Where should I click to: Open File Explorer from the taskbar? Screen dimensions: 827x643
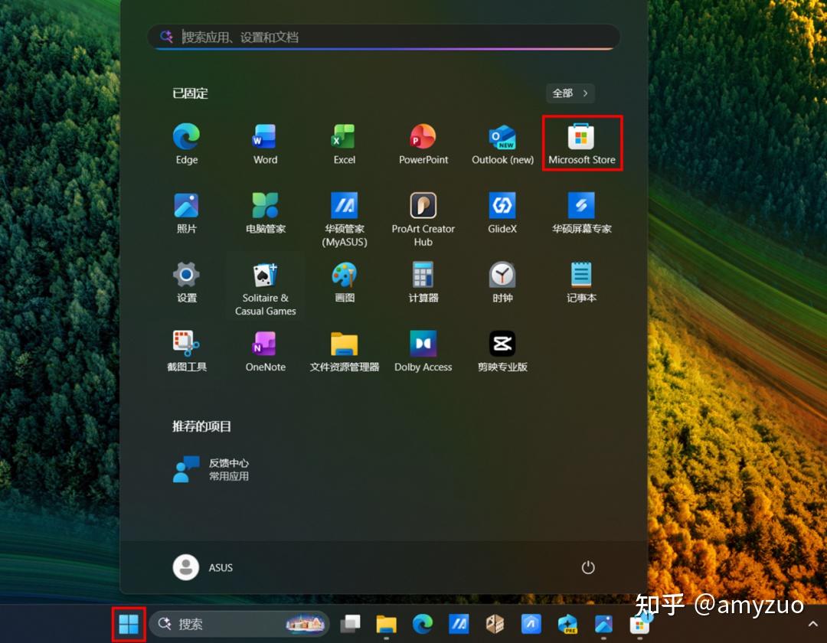385,625
